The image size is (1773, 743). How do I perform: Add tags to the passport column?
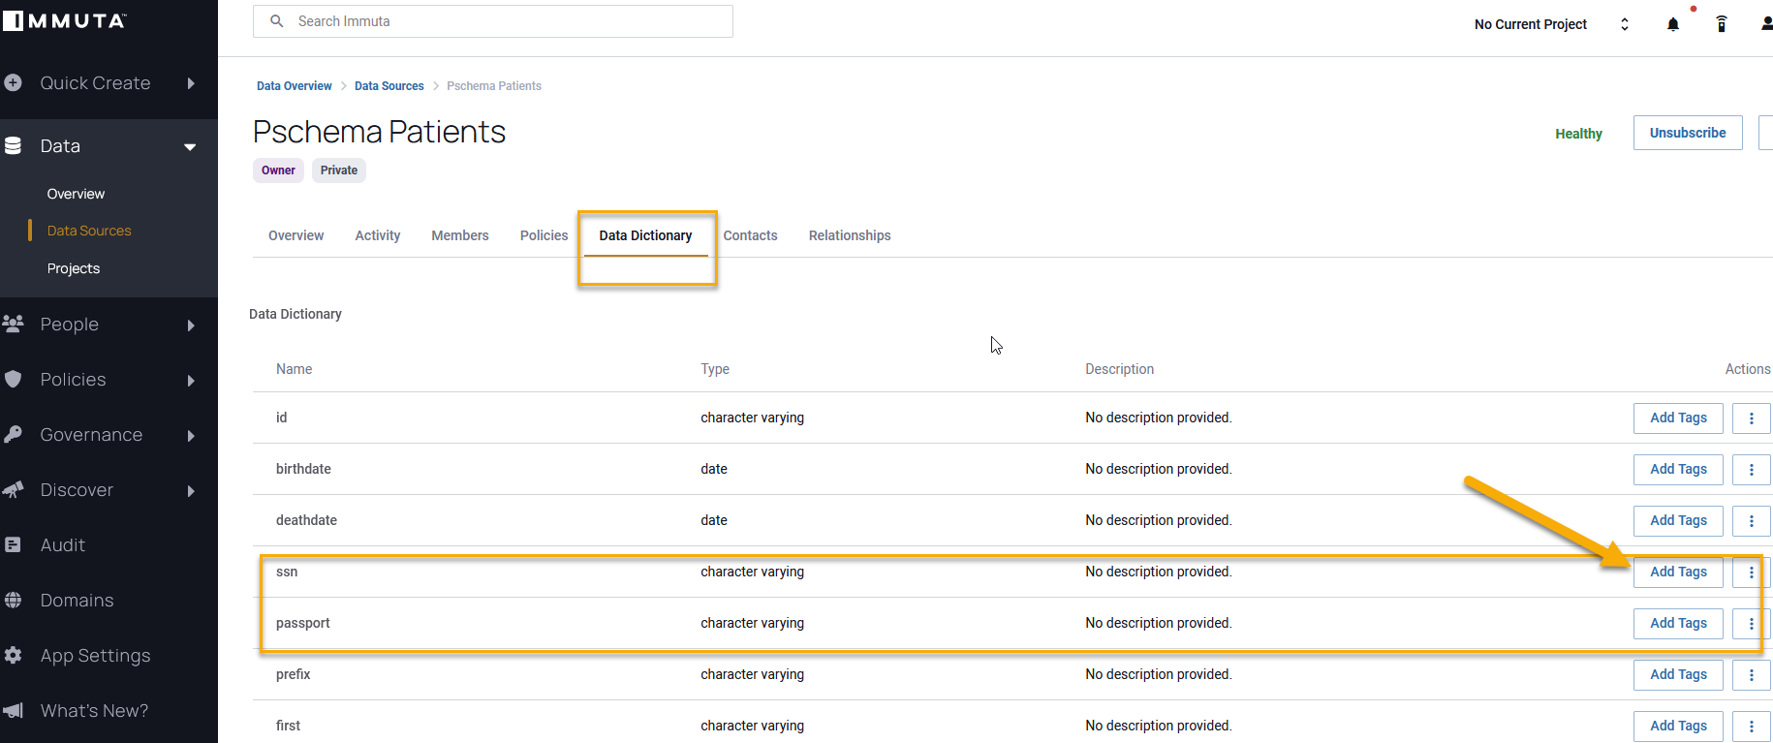[1679, 624]
